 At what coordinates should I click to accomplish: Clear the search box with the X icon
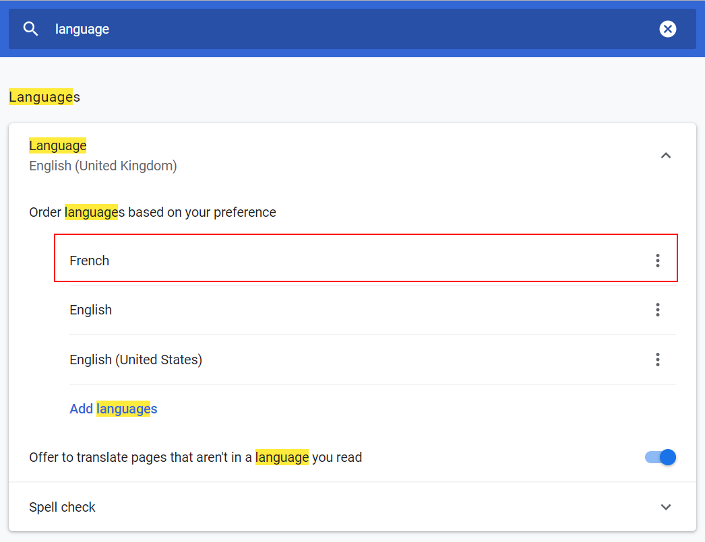point(667,29)
